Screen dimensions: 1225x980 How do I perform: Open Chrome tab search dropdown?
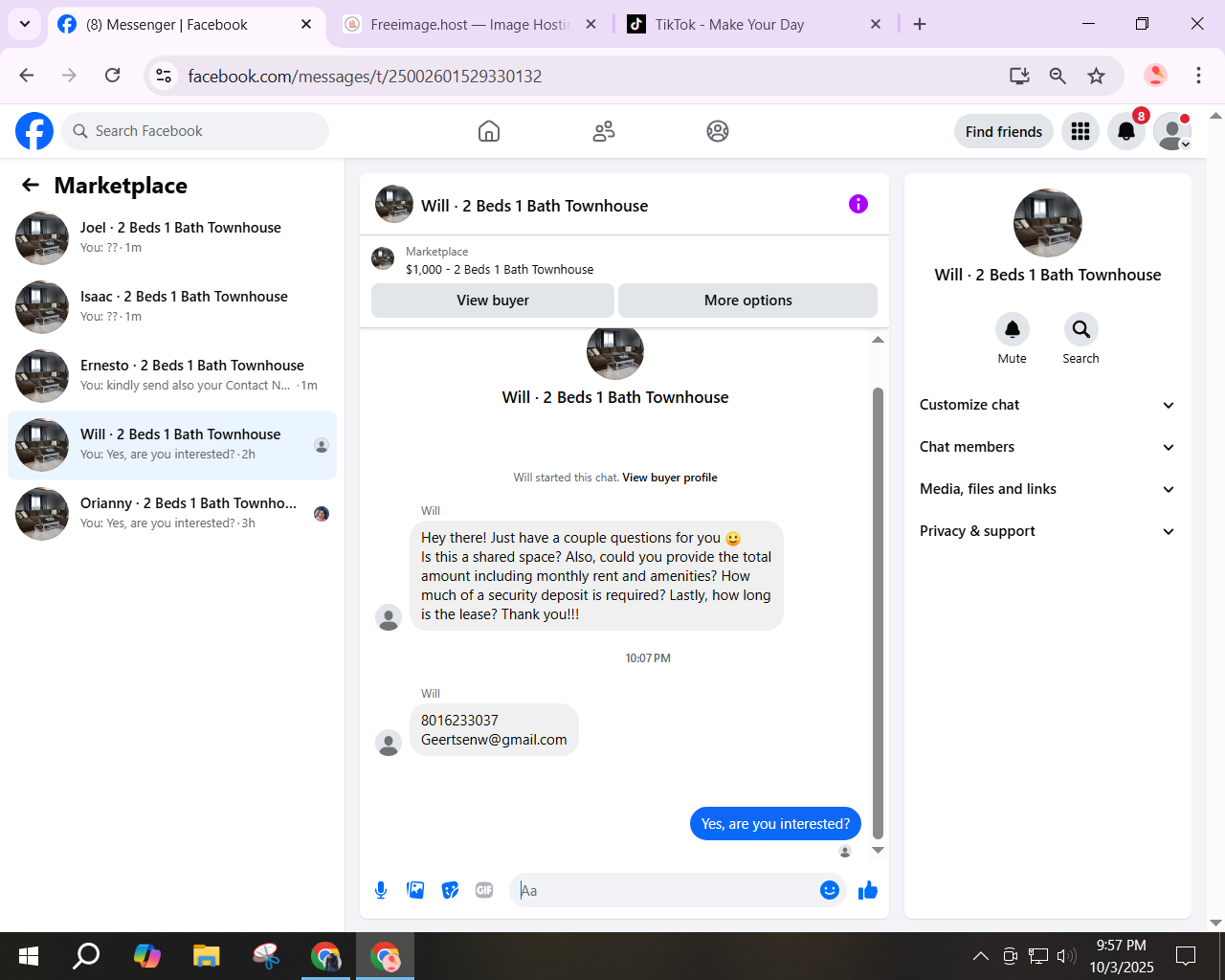(24, 24)
